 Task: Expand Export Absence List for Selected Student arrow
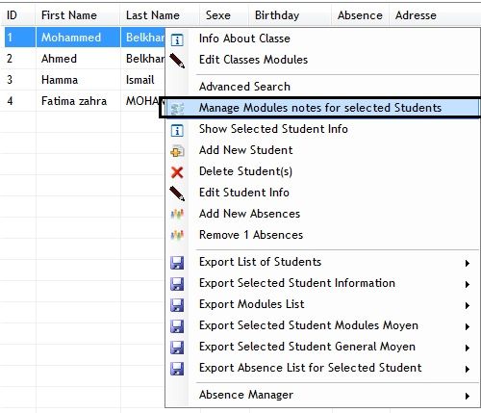point(468,369)
